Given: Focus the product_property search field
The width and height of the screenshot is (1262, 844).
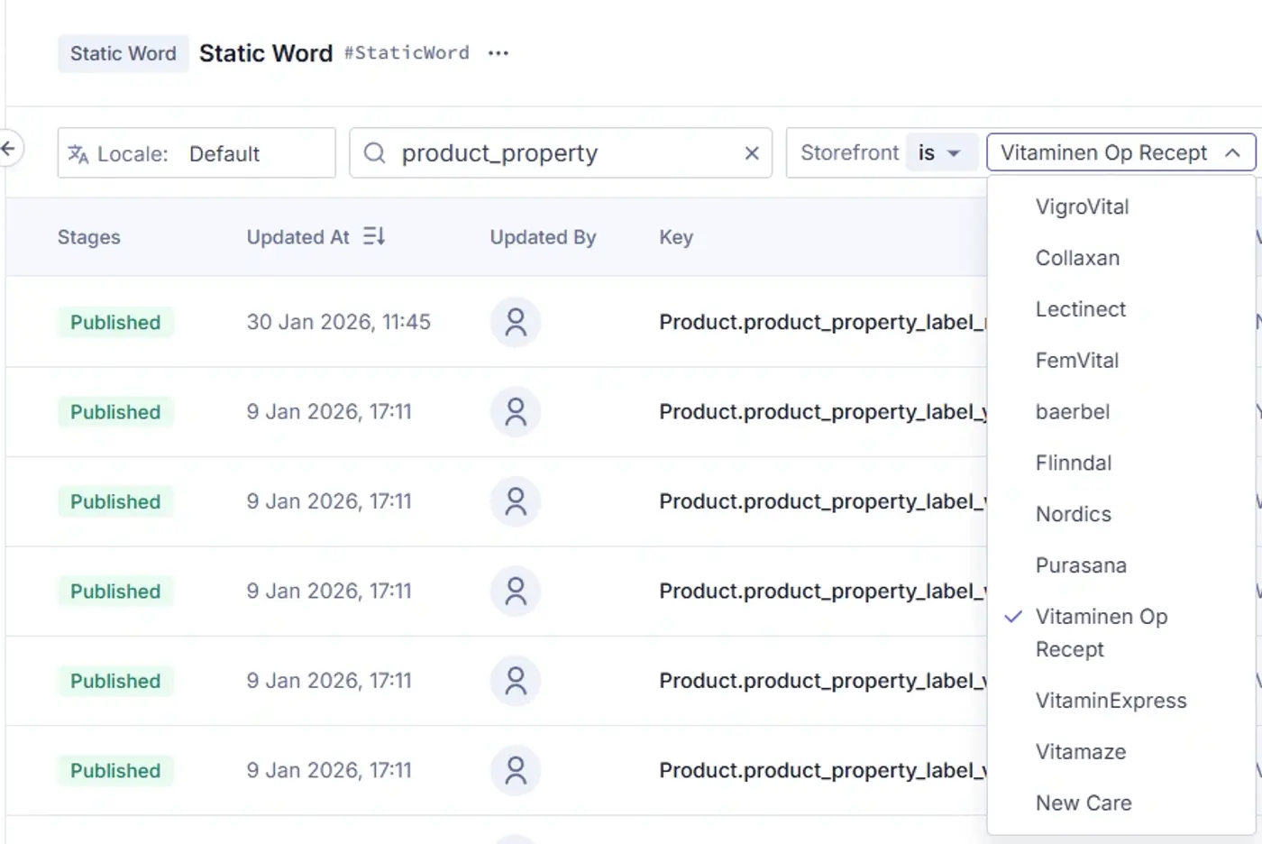Looking at the screenshot, I should 561,153.
